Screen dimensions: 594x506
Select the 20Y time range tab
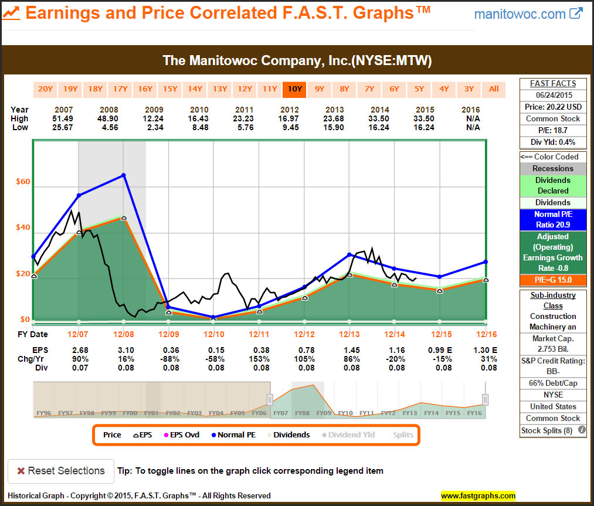tap(45, 89)
